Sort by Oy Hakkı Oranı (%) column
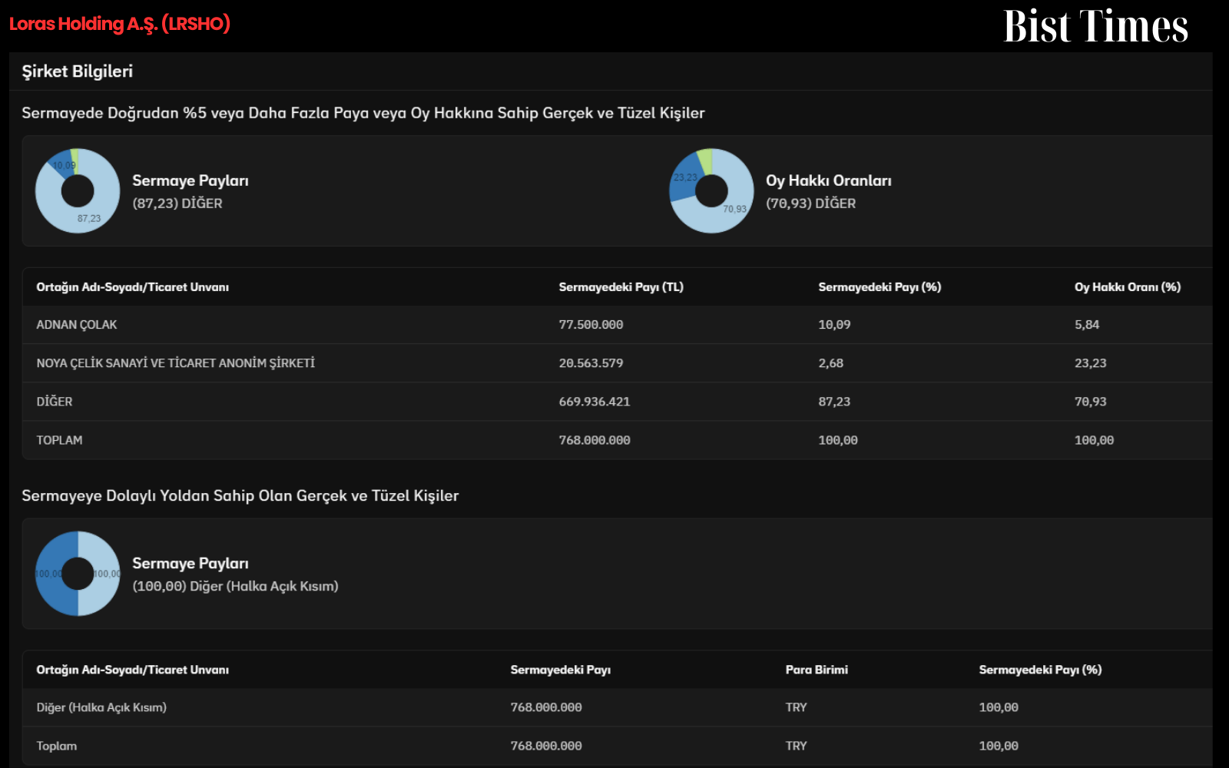 pyautogui.click(x=1127, y=287)
